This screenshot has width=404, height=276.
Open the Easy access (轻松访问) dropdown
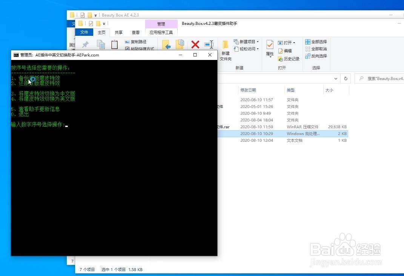246,49
